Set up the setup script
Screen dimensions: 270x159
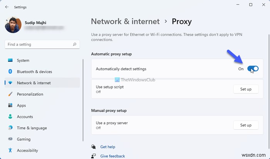pos(246,89)
